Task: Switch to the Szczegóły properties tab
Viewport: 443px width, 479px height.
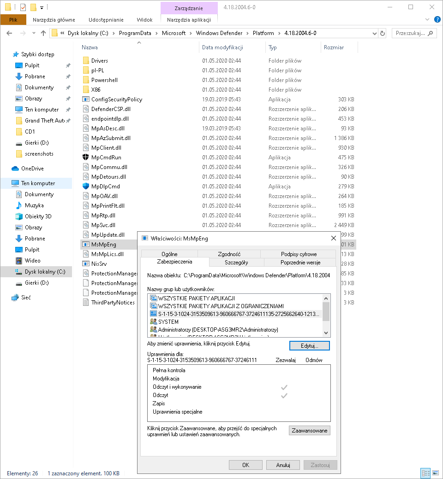Action: pos(236,263)
